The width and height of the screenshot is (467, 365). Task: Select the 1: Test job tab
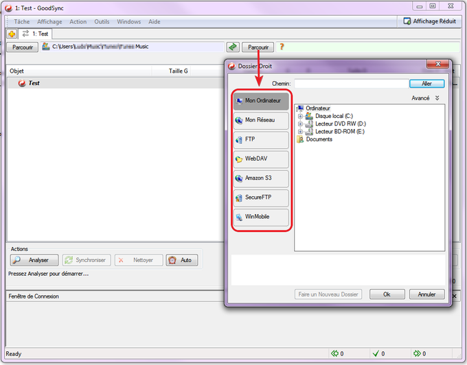[36, 34]
